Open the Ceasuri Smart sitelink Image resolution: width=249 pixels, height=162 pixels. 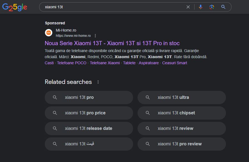click(175, 63)
